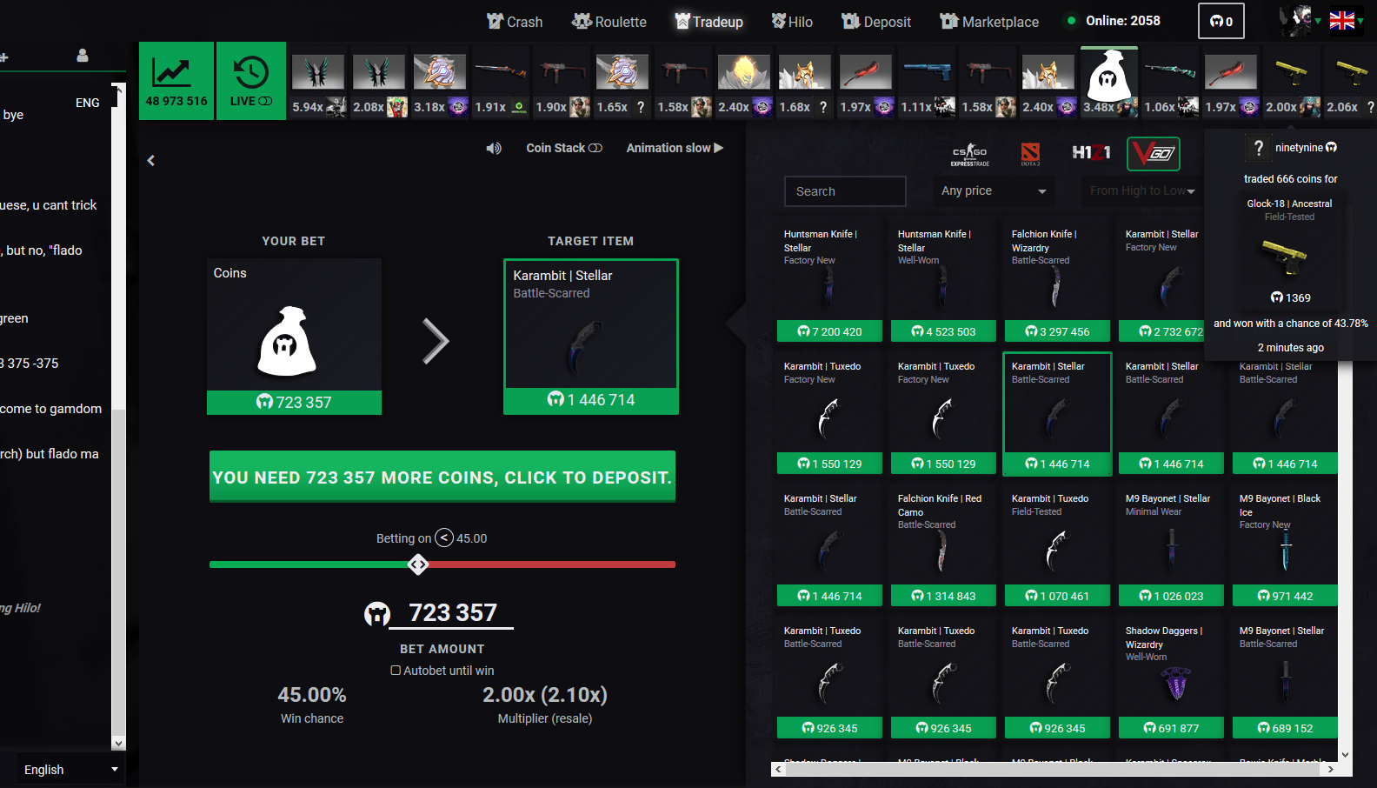Focus the item Search field

845,191
